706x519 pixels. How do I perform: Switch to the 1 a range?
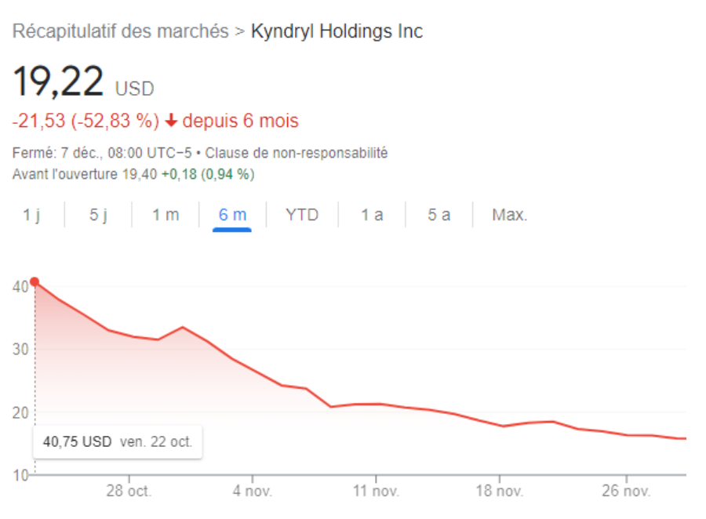372,215
